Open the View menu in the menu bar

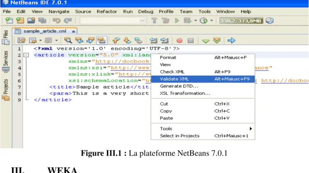click(37, 11)
